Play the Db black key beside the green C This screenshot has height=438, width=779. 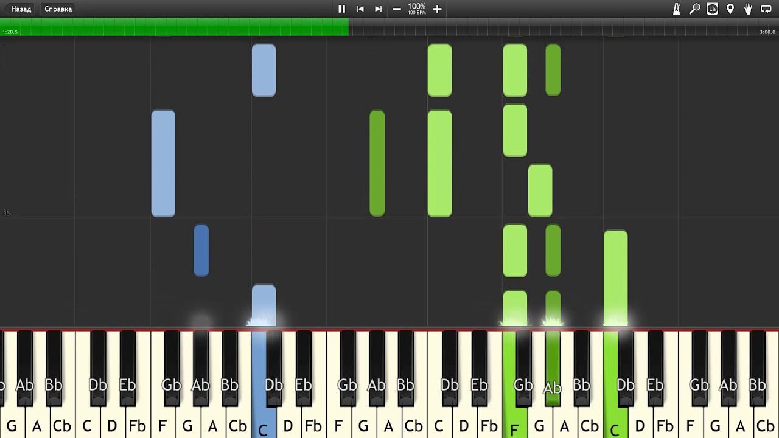pos(625,368)
